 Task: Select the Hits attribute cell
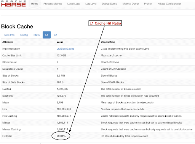pos(5,109)
